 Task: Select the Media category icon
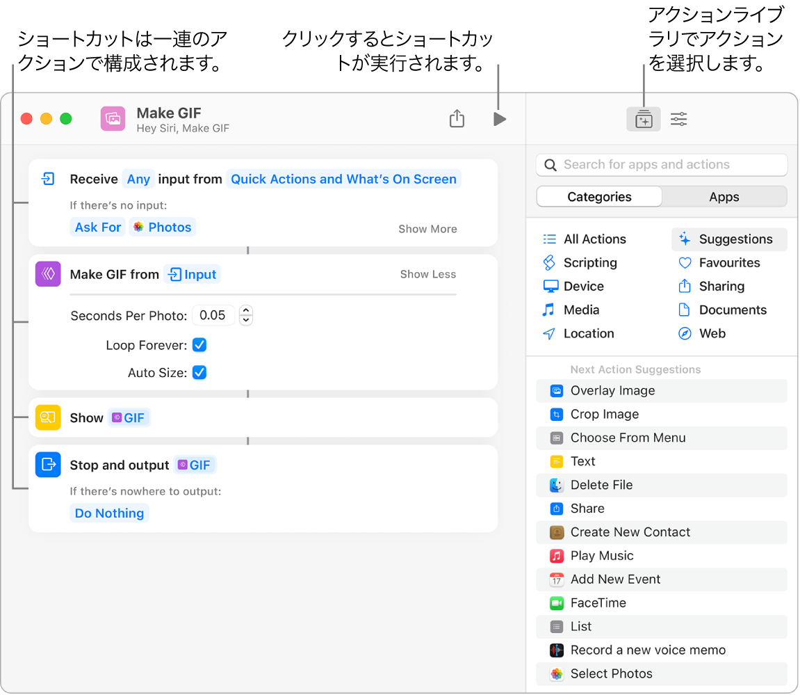(549, 310)
